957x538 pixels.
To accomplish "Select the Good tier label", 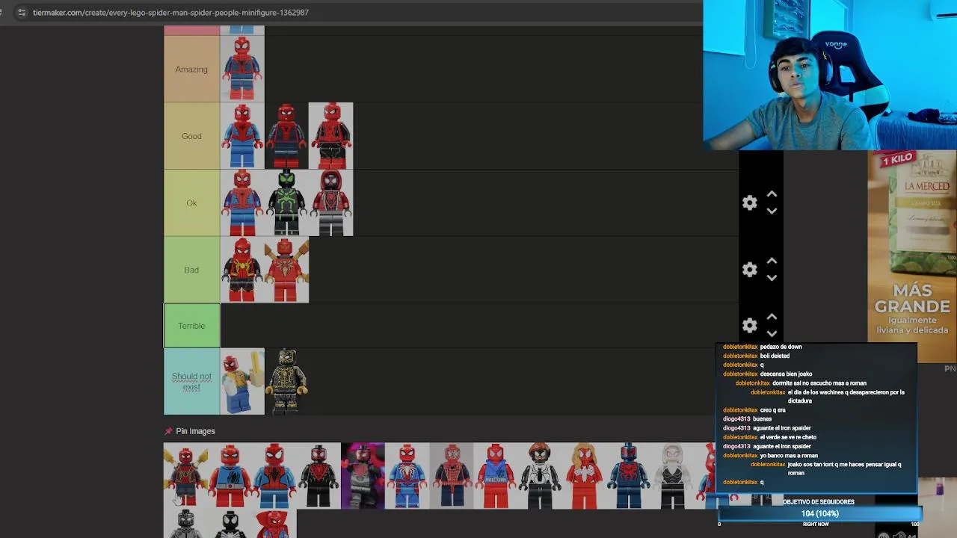I will click(x=191, y=136).
